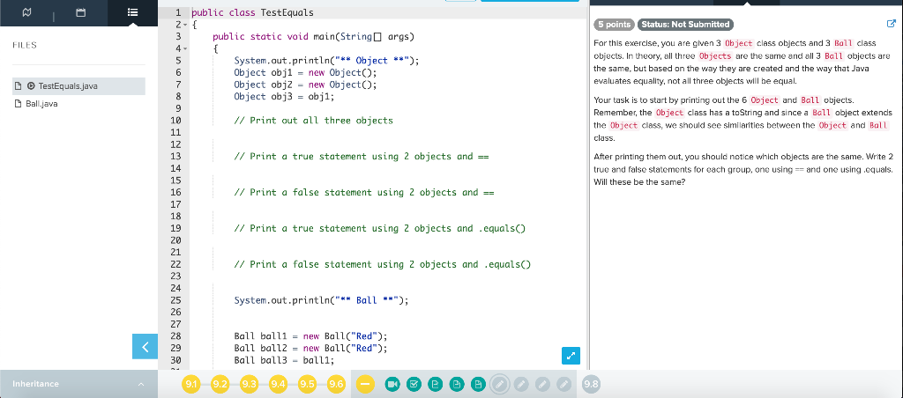
Task: Expand the Inheritance module dropdown
Action: click(x=78, y=384)
